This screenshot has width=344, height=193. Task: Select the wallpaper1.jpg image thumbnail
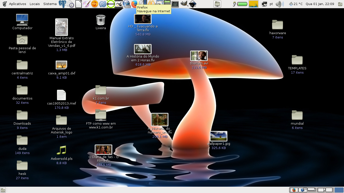219,136
